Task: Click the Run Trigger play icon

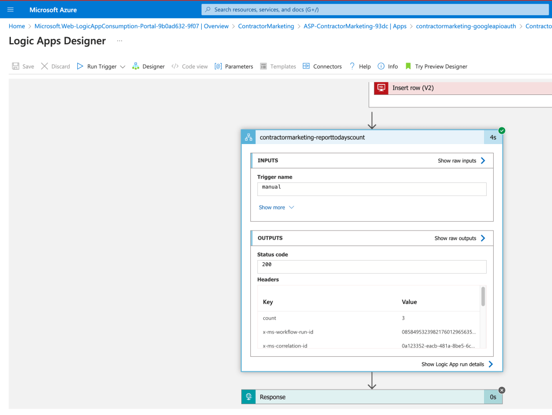Action: point(80,66)
